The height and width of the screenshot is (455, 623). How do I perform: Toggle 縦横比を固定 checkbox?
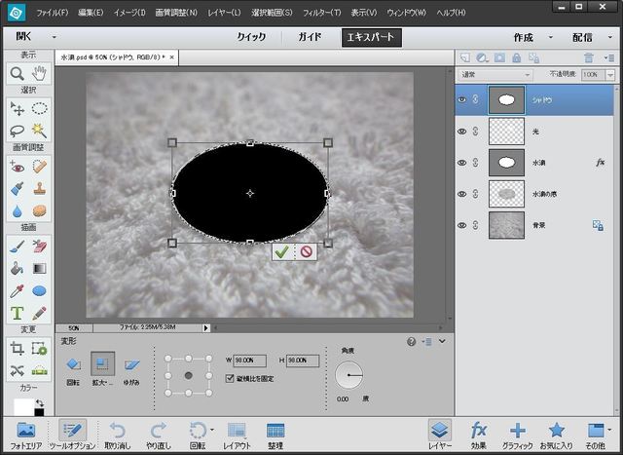coord(230,378)
